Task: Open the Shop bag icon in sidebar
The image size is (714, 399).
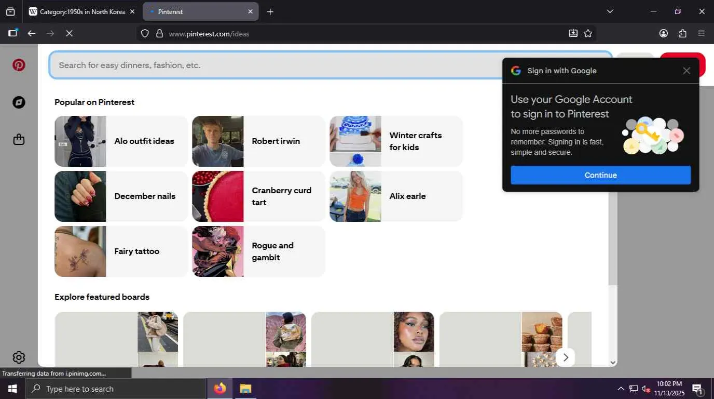Action: [19, 140]
